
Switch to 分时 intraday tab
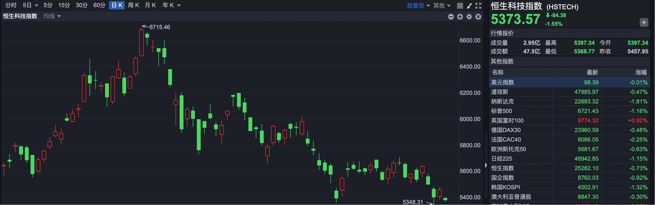[11, 5]
